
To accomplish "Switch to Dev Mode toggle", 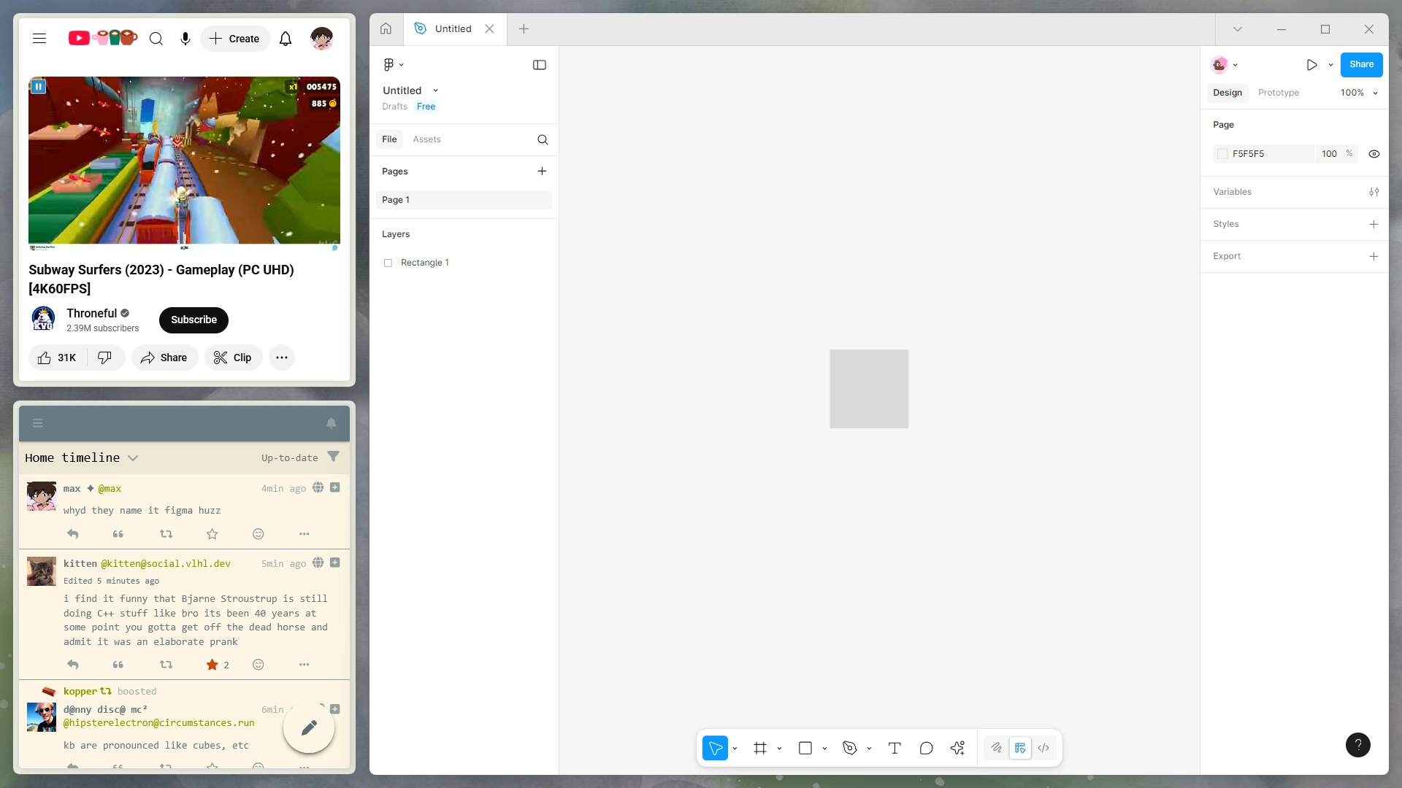I will click(x=1043, y=748).
